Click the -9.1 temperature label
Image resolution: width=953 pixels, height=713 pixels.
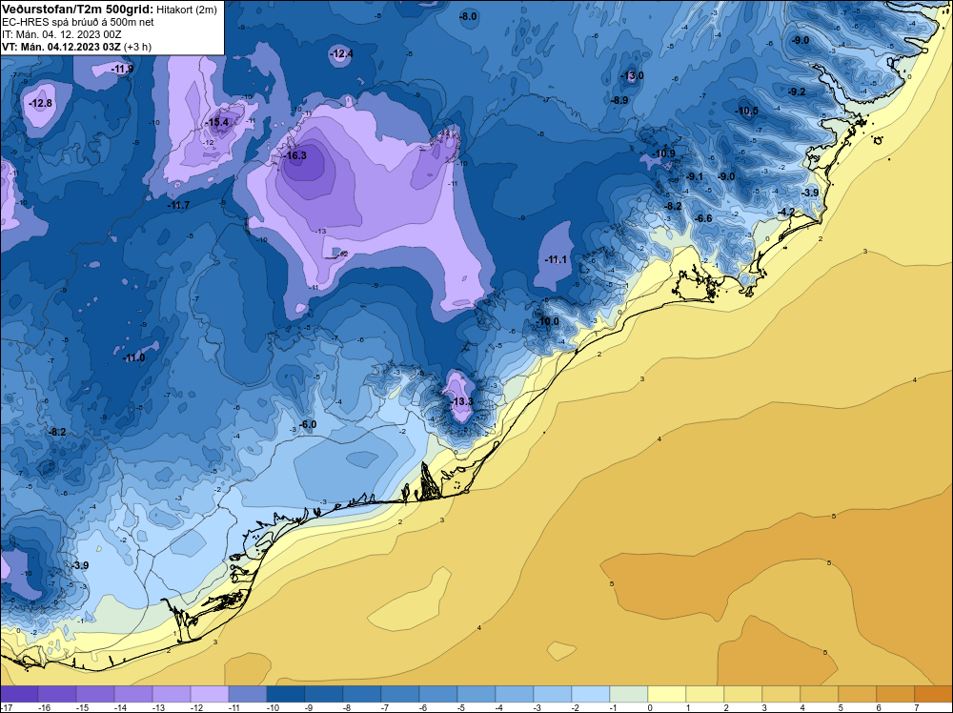(695, 177)
